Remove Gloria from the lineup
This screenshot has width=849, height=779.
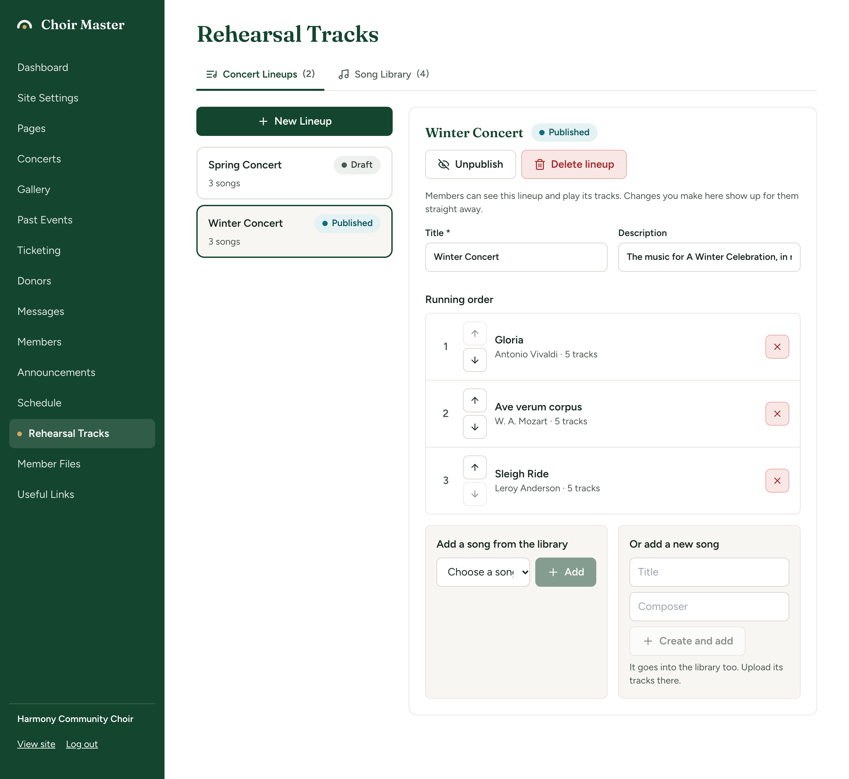pos(777,347)
